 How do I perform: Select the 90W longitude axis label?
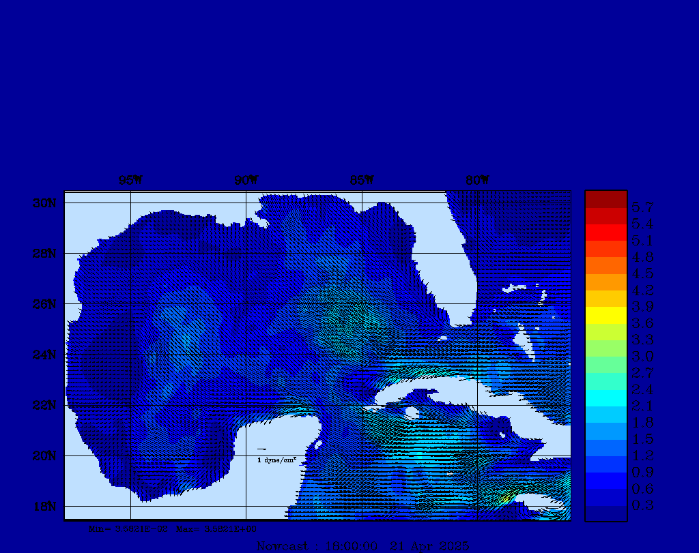pyautogui.click(x=246, y=181)
